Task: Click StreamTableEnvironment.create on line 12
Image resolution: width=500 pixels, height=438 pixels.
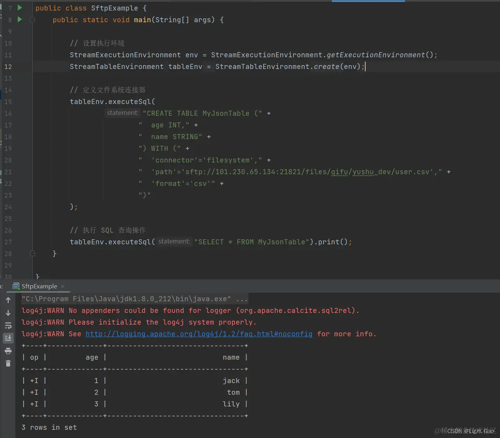Action: pos(277,67)
